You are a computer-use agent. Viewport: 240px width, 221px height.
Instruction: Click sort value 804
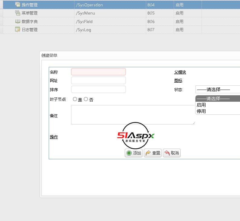tap(151, 5)
